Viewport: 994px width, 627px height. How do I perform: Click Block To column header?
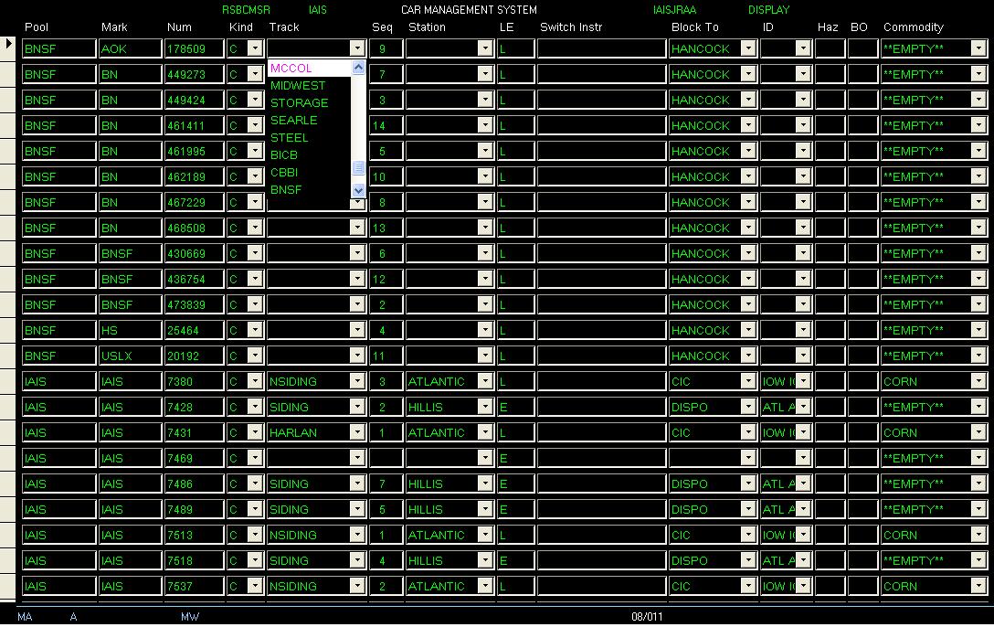694,27
